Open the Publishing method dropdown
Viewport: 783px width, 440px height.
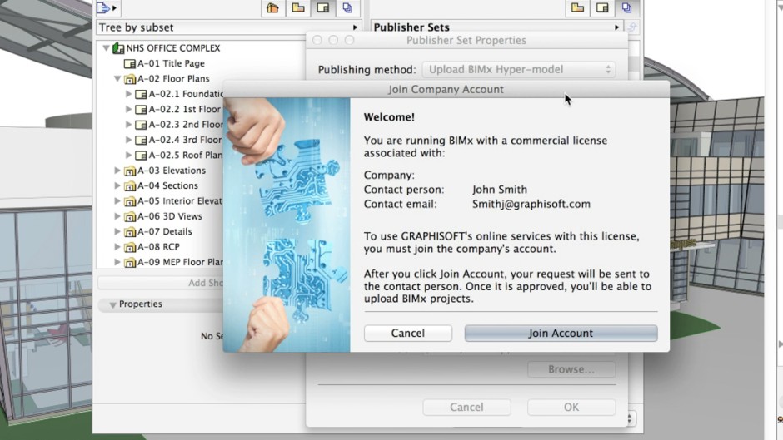pyautogui.click(x=519, y=69)
